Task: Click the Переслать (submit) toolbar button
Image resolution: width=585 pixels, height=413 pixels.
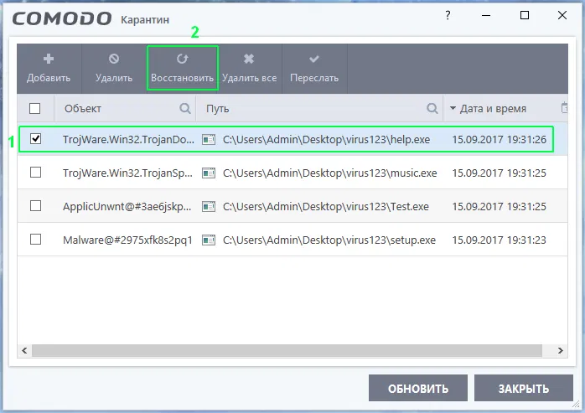Action: point(314,69)
